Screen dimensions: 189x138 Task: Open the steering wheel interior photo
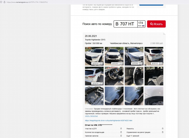(114, 76)
